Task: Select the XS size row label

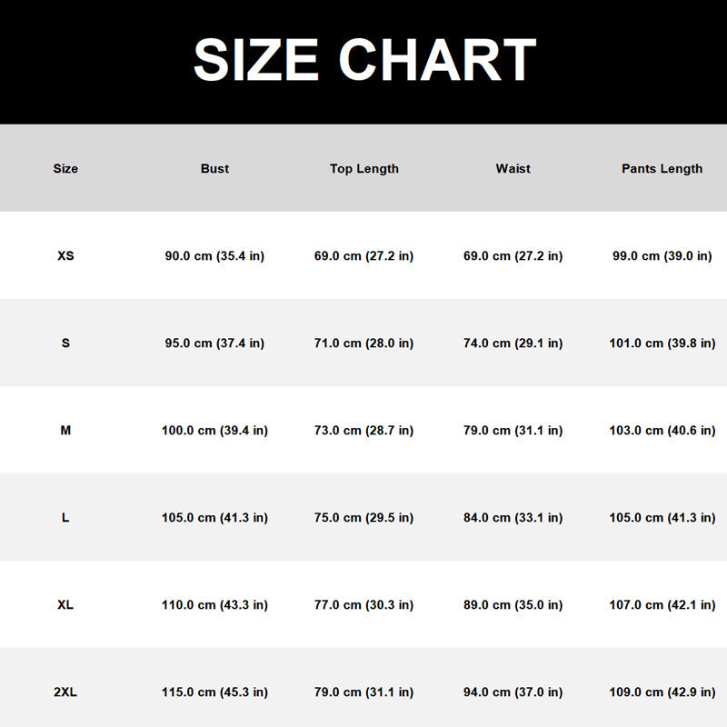Action: pyautogui.click(x=65, y=255)
